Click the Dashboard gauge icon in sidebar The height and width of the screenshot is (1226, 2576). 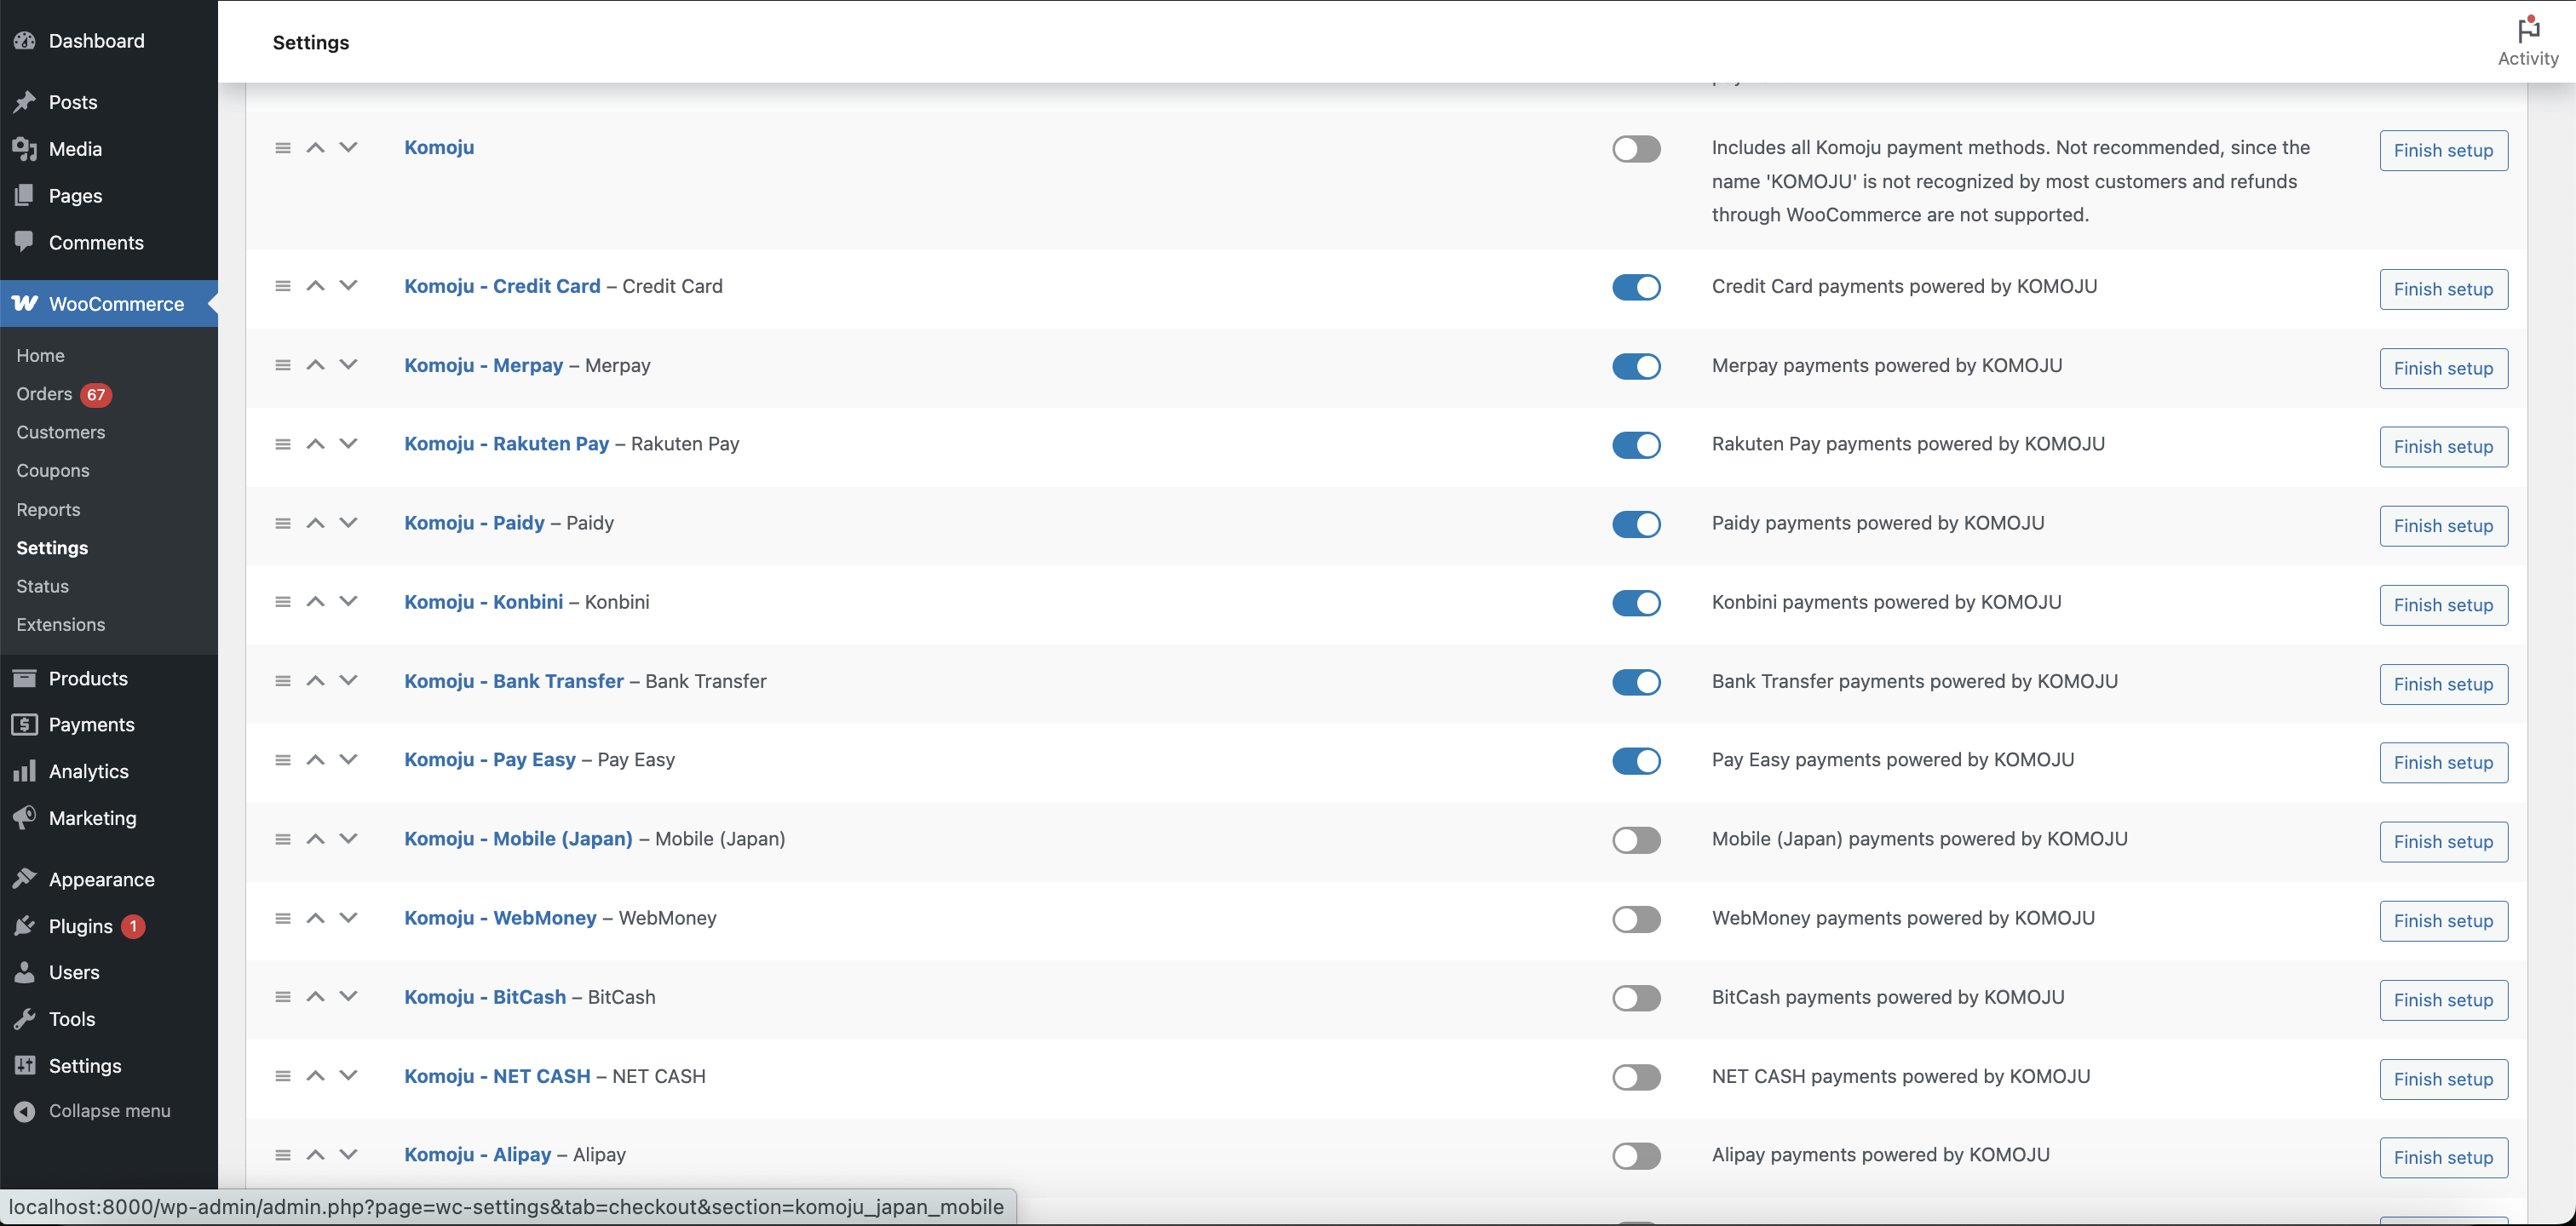click(25, 41)
